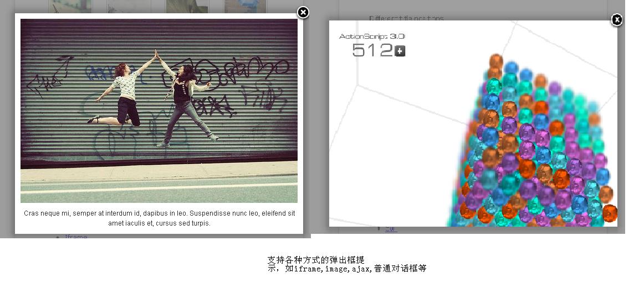This screenshot has height=293, width=639.
Task: Click the Chinese text starting with 支持各种方式
Action: coord(316,259)
